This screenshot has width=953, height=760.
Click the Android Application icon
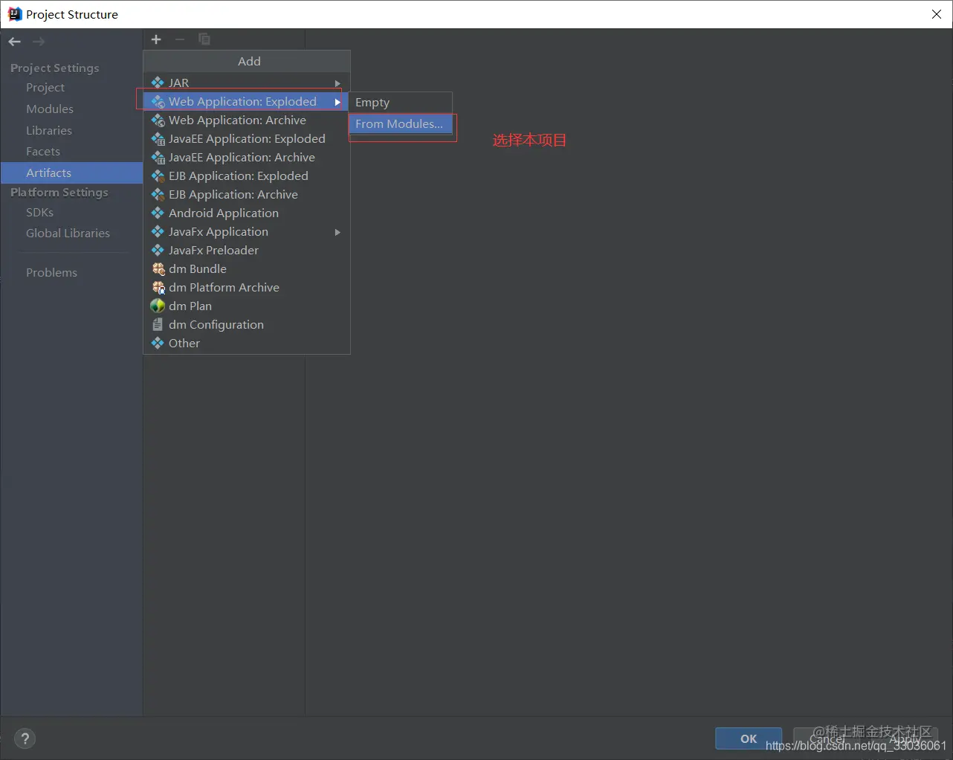[x=158, y=213]
